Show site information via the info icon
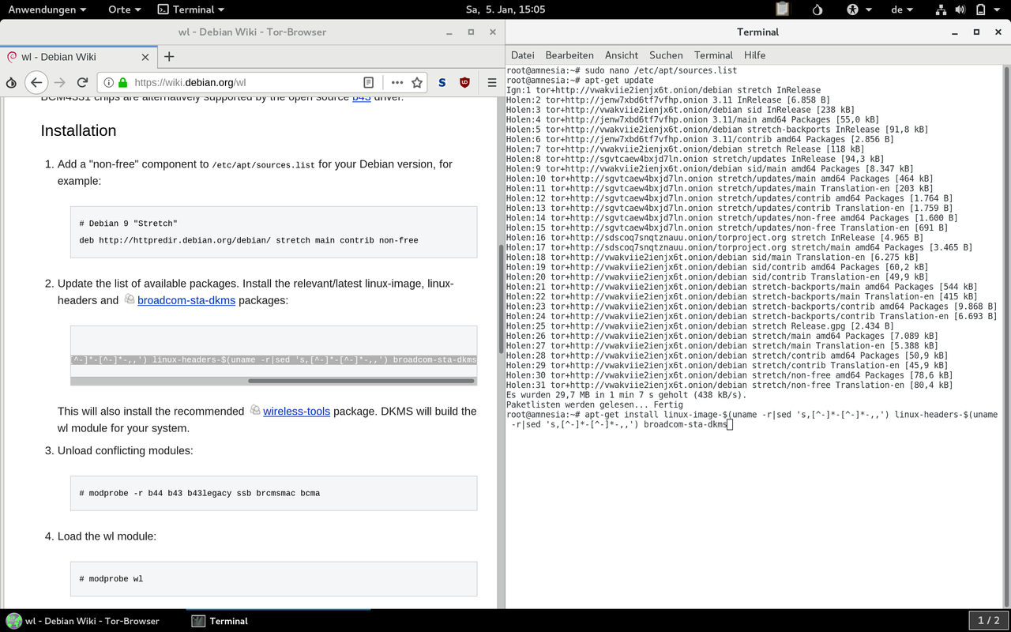The height and width of the screenshot is (632, 1011). [x=109, y=82]
